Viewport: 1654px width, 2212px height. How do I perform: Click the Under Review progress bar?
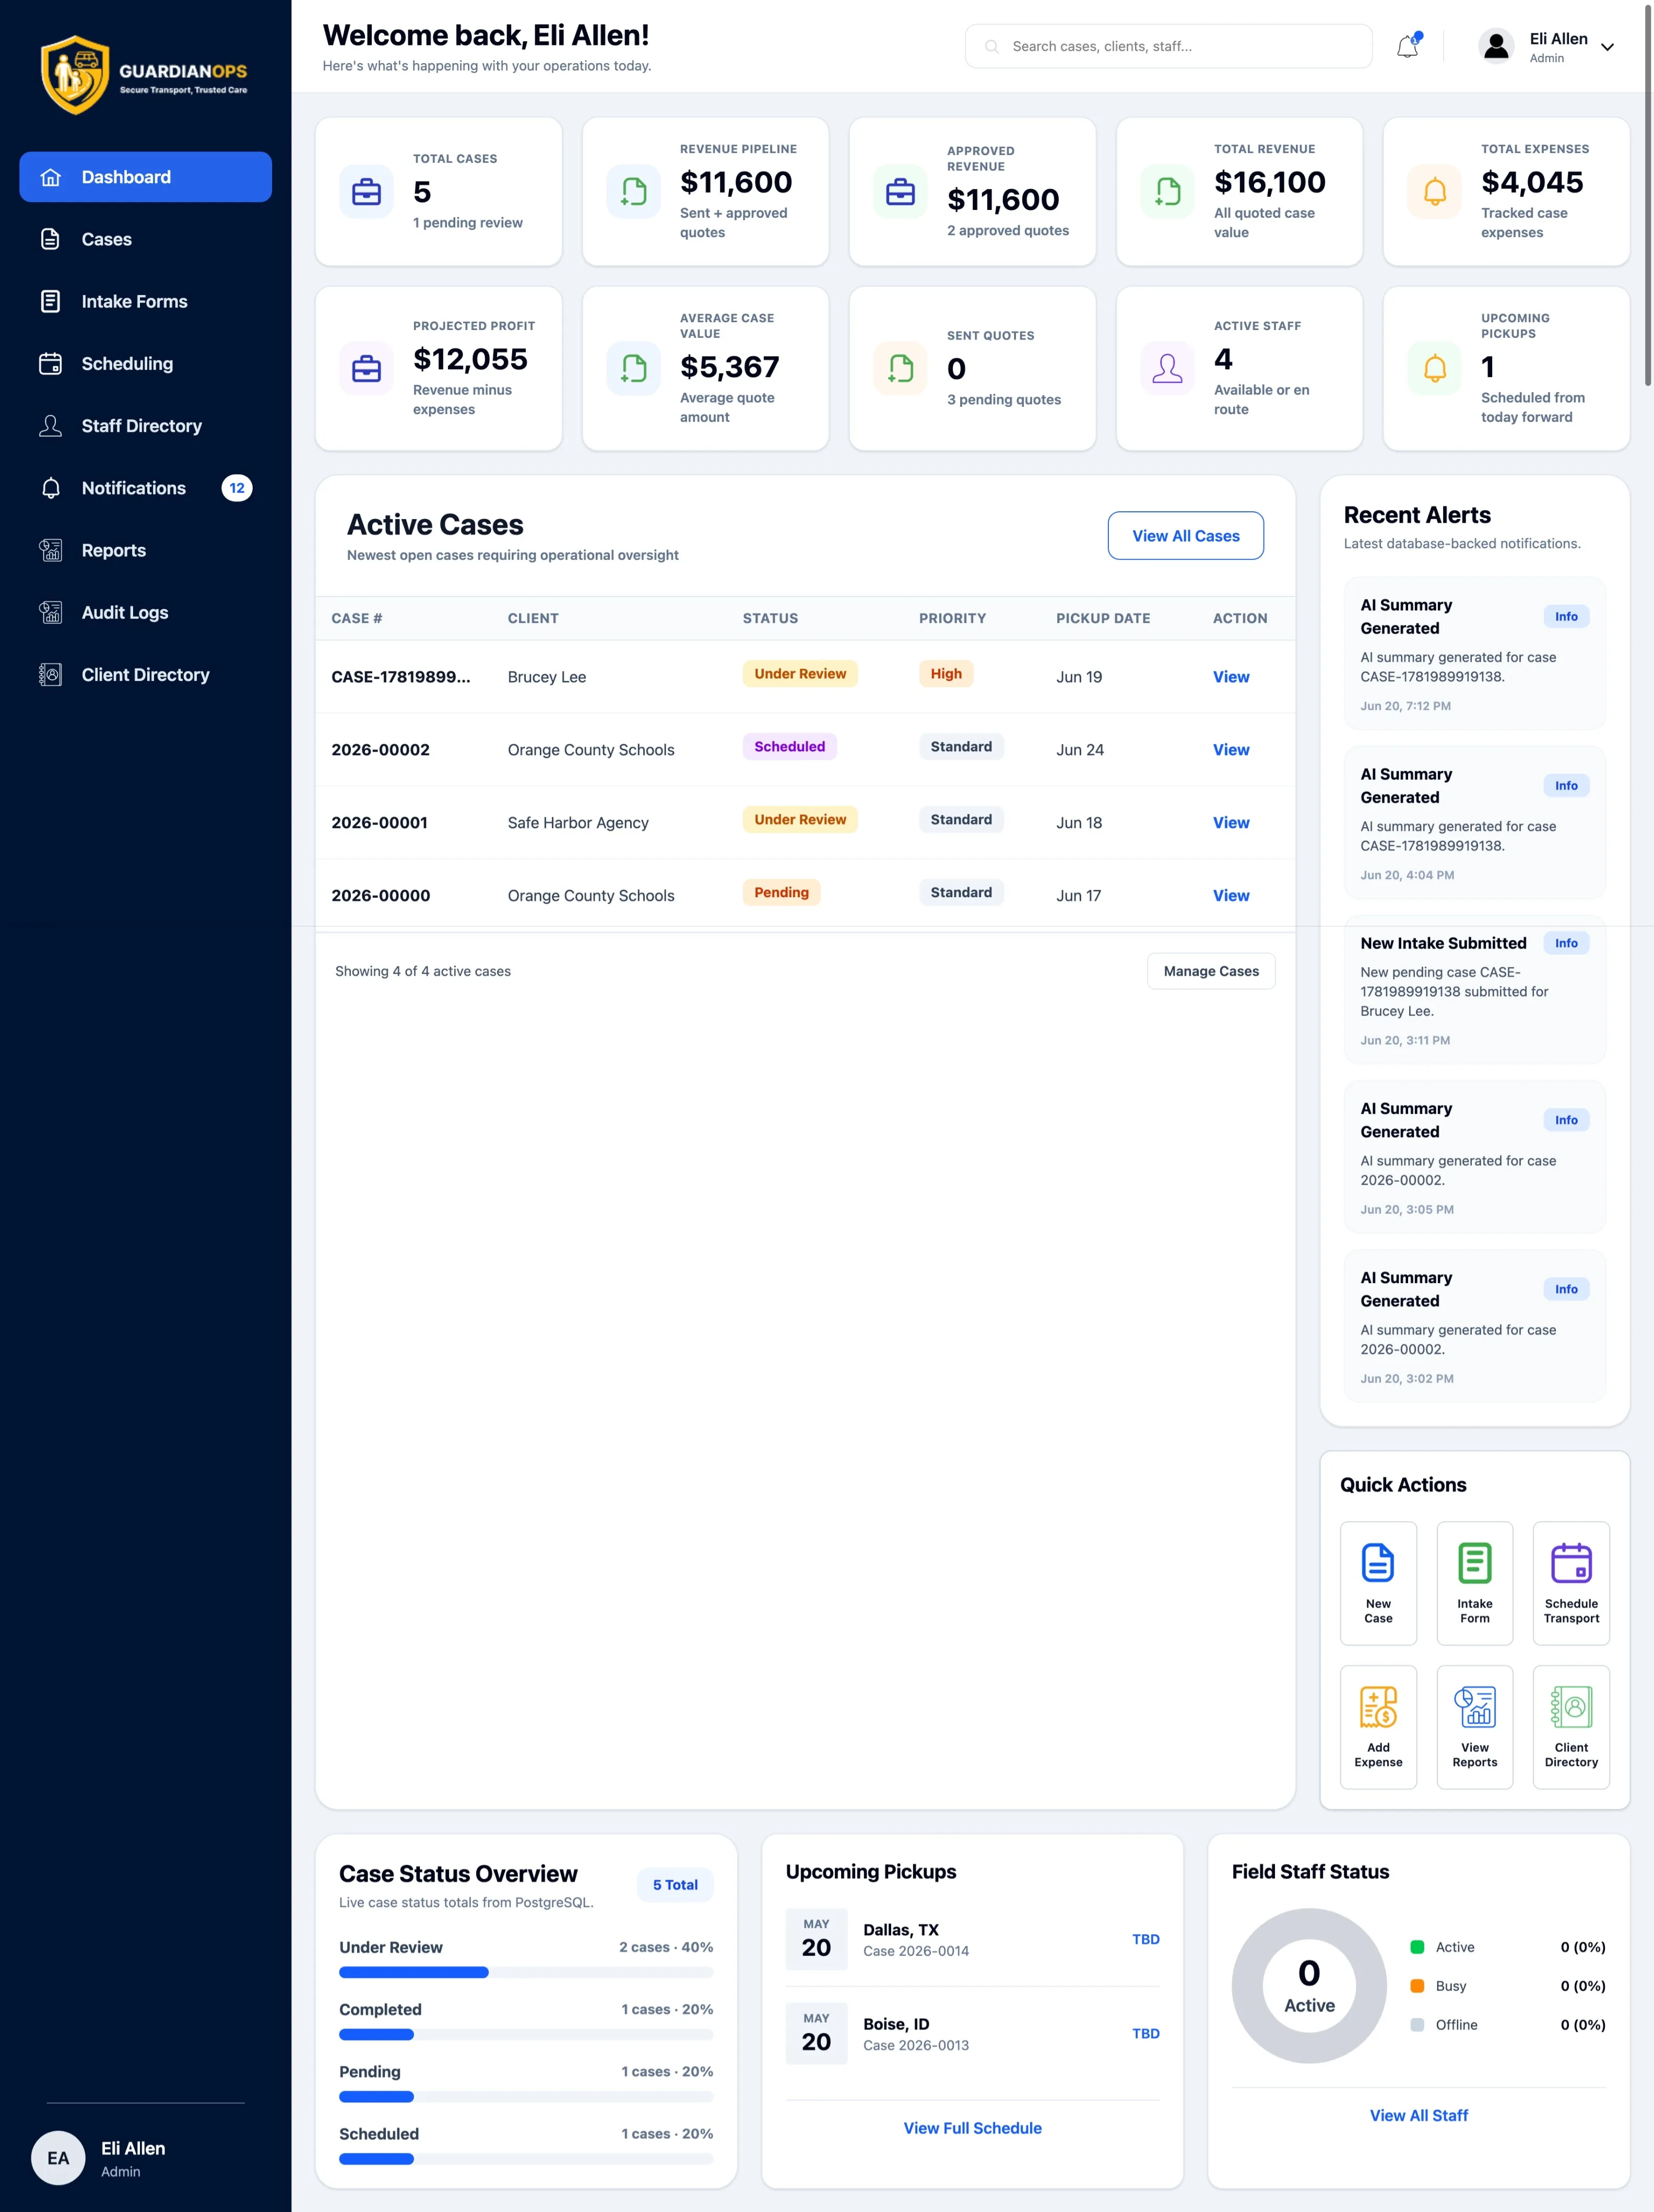[x=526, y=1972]
